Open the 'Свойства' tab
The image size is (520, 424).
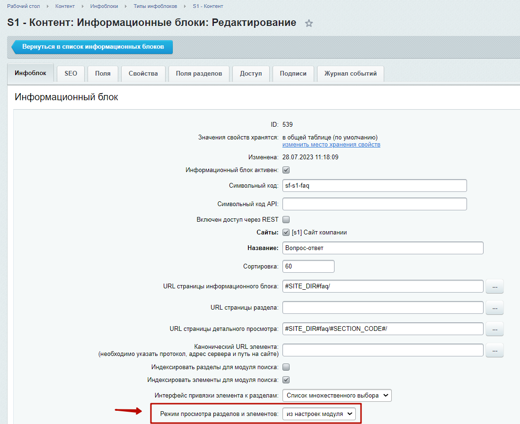[143, 74]
